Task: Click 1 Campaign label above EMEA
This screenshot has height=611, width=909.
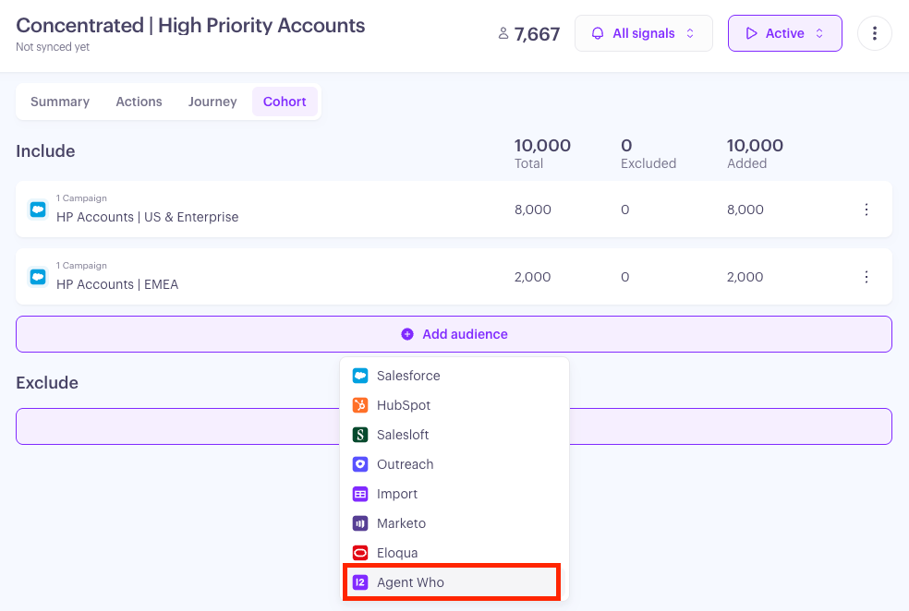Action: [x=81, y=265]
